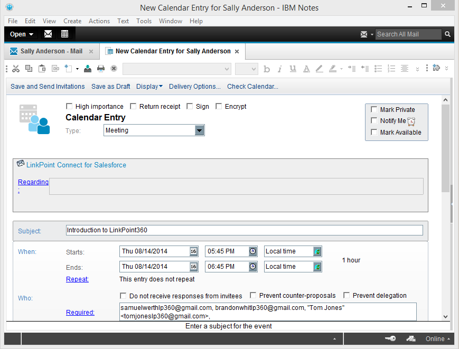Open the File menu
The width and height of the screenshot is (459, 349).
pyautogui.click(x=13, y=21)
